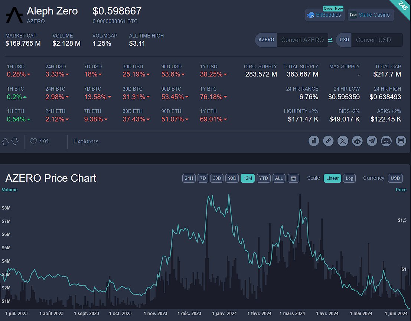Click the $0.598667 price value

click(x=117, y=11)
